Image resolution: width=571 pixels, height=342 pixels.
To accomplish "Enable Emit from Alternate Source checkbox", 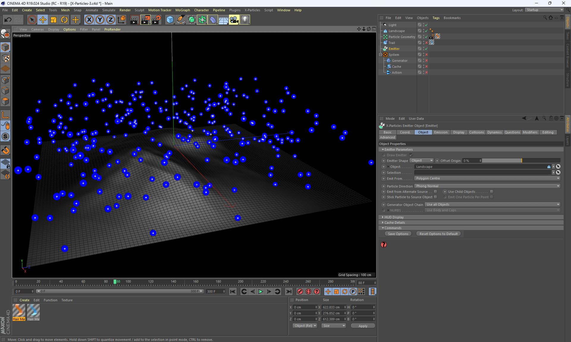I will point(435,192).
